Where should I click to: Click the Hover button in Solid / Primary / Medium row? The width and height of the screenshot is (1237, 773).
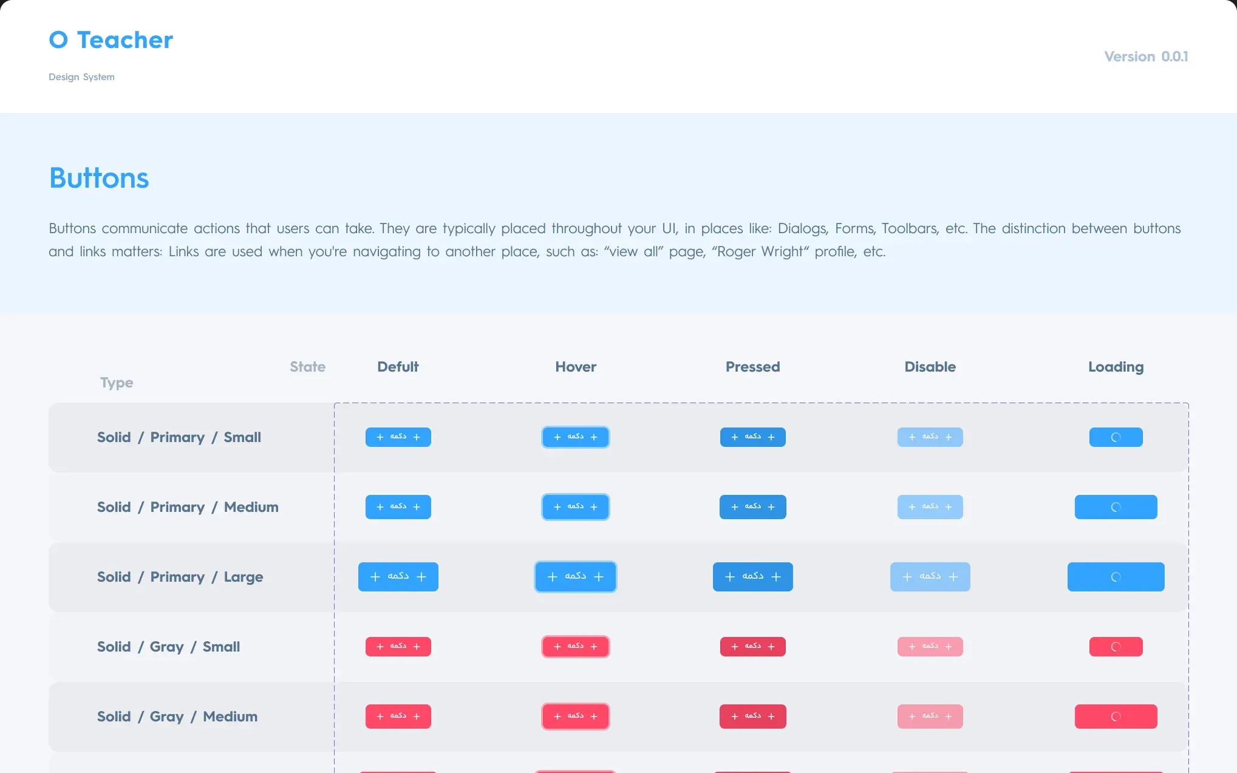(x=575, y=507)
